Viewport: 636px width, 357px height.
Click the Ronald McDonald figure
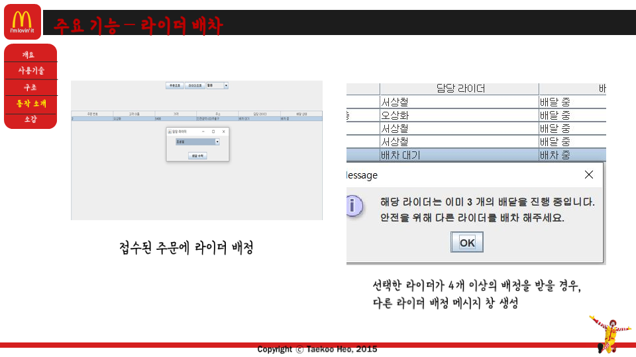point(610,334)
